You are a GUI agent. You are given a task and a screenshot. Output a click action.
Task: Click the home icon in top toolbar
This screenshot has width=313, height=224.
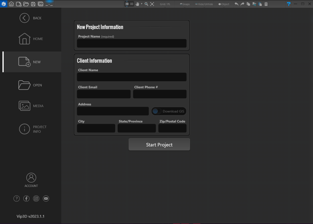tap(11, 4)
